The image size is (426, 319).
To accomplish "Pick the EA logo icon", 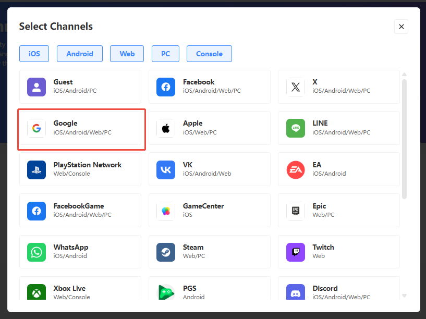I will point(296,169).
